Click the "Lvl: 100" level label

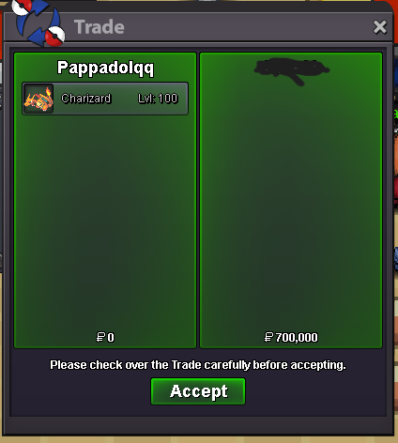point(158,99)
